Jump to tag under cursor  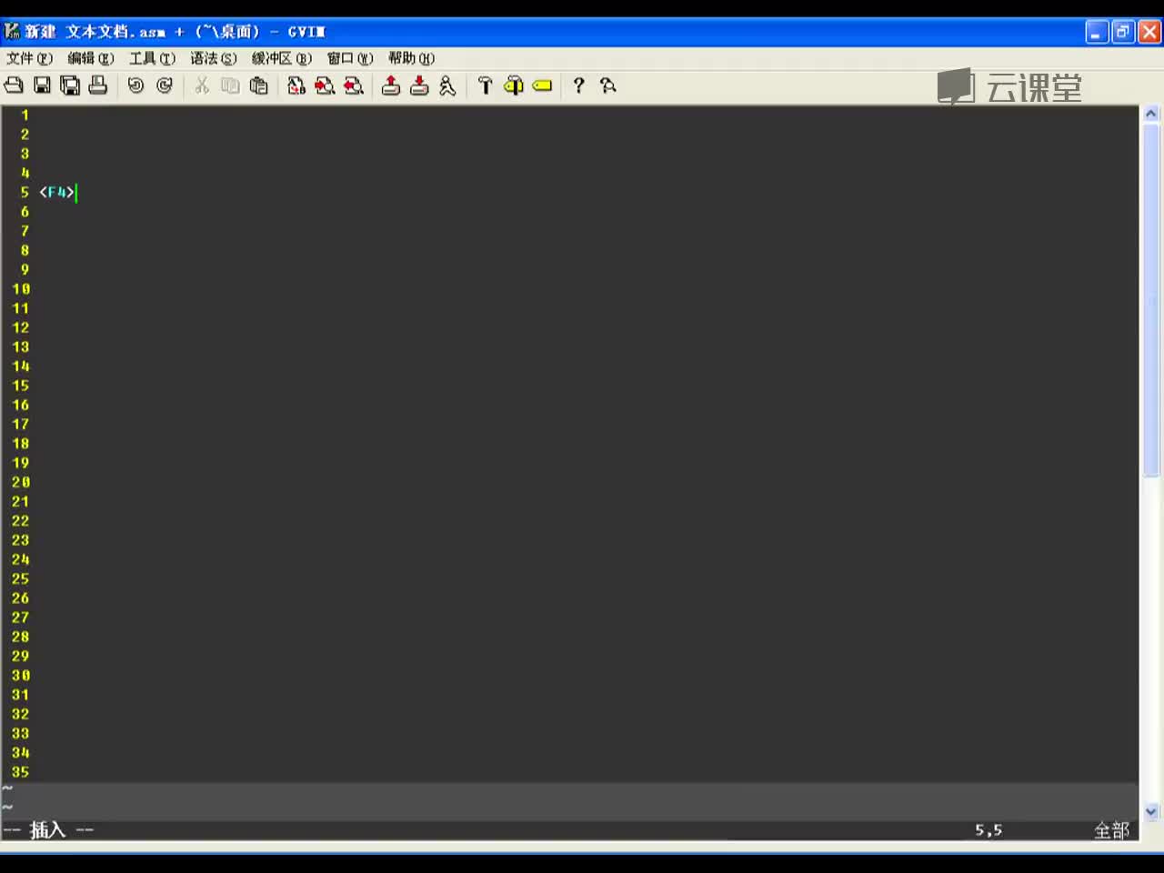(542, 85)
